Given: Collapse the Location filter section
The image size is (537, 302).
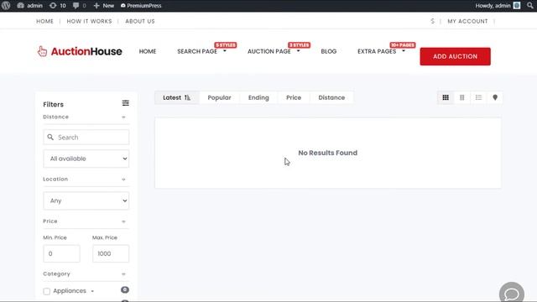Looking at the screenshot, I should [x=123, y=180].
